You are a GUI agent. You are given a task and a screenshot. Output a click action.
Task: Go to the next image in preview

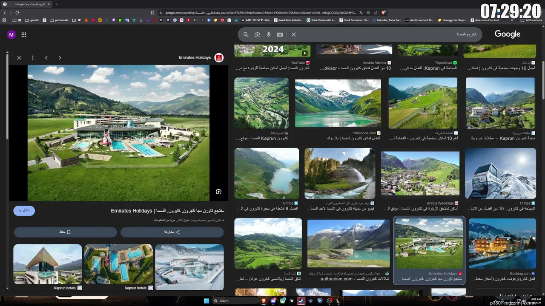tap(60, 58)
